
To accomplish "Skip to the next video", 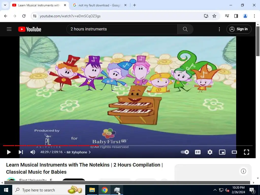I will click(x=21, y=152).
